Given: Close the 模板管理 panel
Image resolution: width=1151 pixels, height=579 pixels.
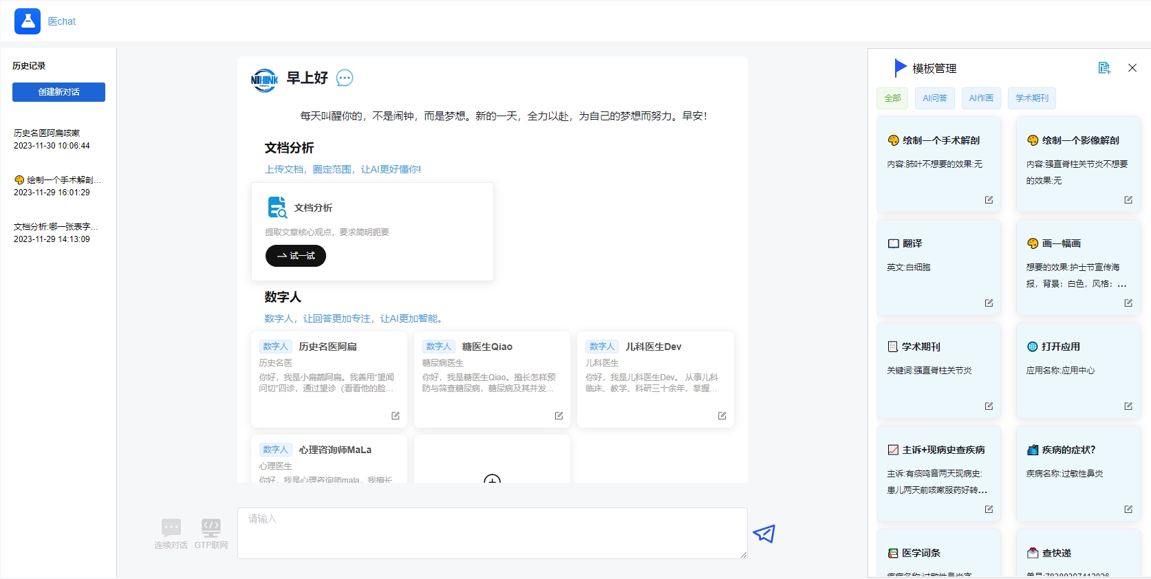Looking at the screenshot, I should click(x=1132, y=67).
